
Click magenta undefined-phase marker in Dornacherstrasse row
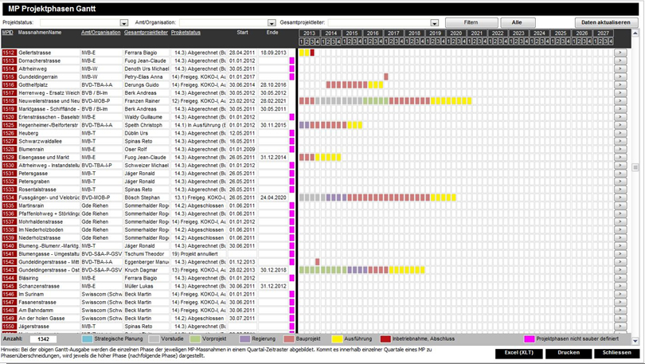[x=291, y=60]
